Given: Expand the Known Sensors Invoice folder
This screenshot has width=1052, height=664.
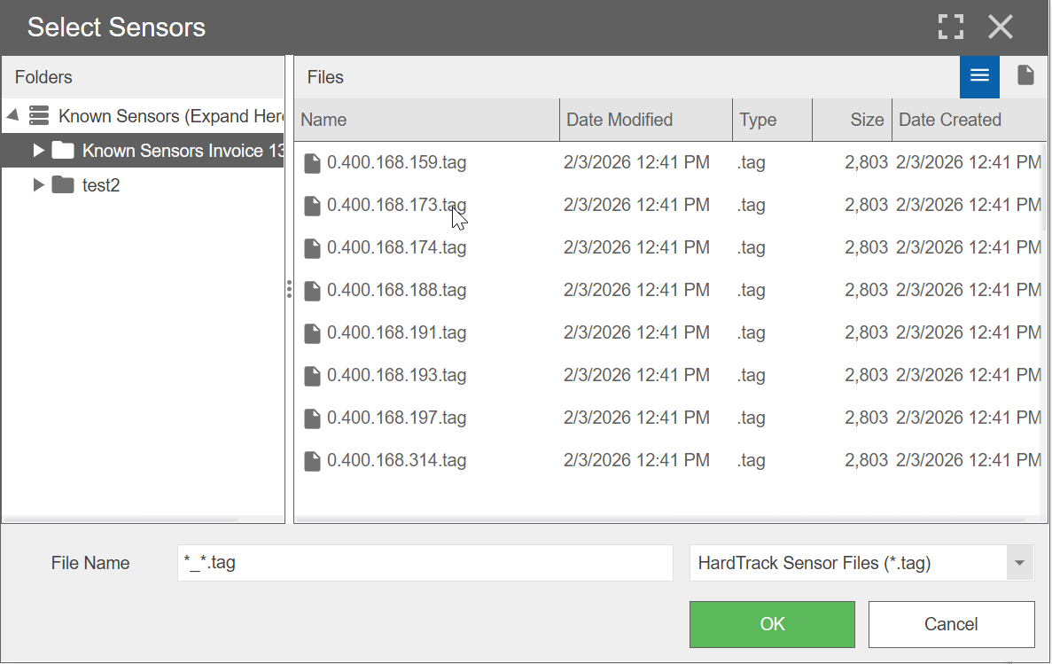Looking at the screenshot, I should click(38, 151).
